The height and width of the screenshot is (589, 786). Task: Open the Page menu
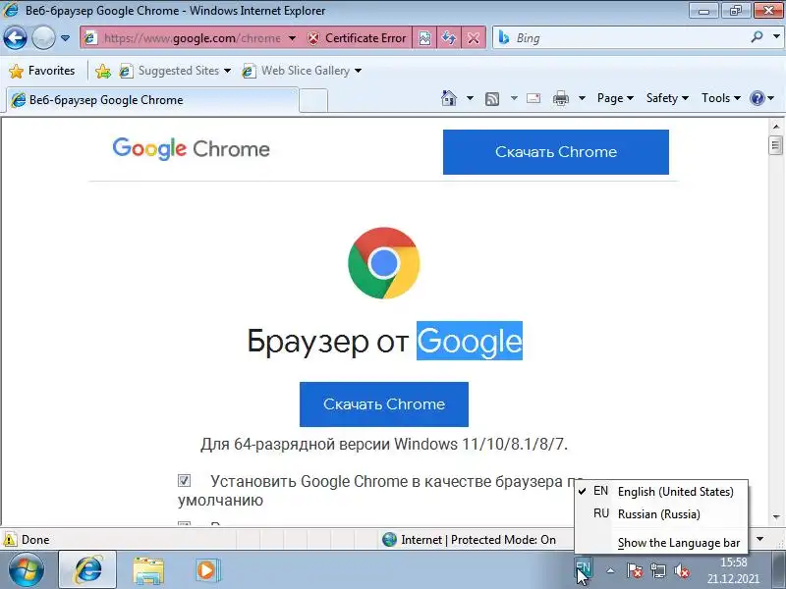tap(616, 98)
